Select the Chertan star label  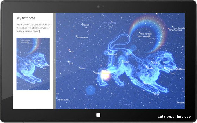[126, 62]
